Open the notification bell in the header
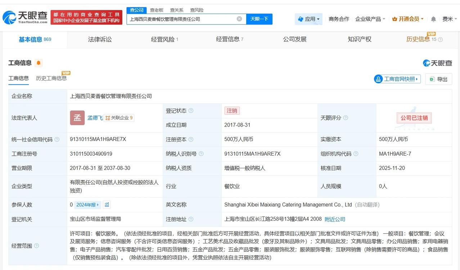The height and width of the screenshot is (270, 460). (433, 19)
